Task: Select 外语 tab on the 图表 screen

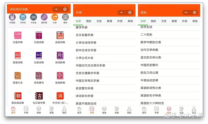Action: (x=185, y=21)
